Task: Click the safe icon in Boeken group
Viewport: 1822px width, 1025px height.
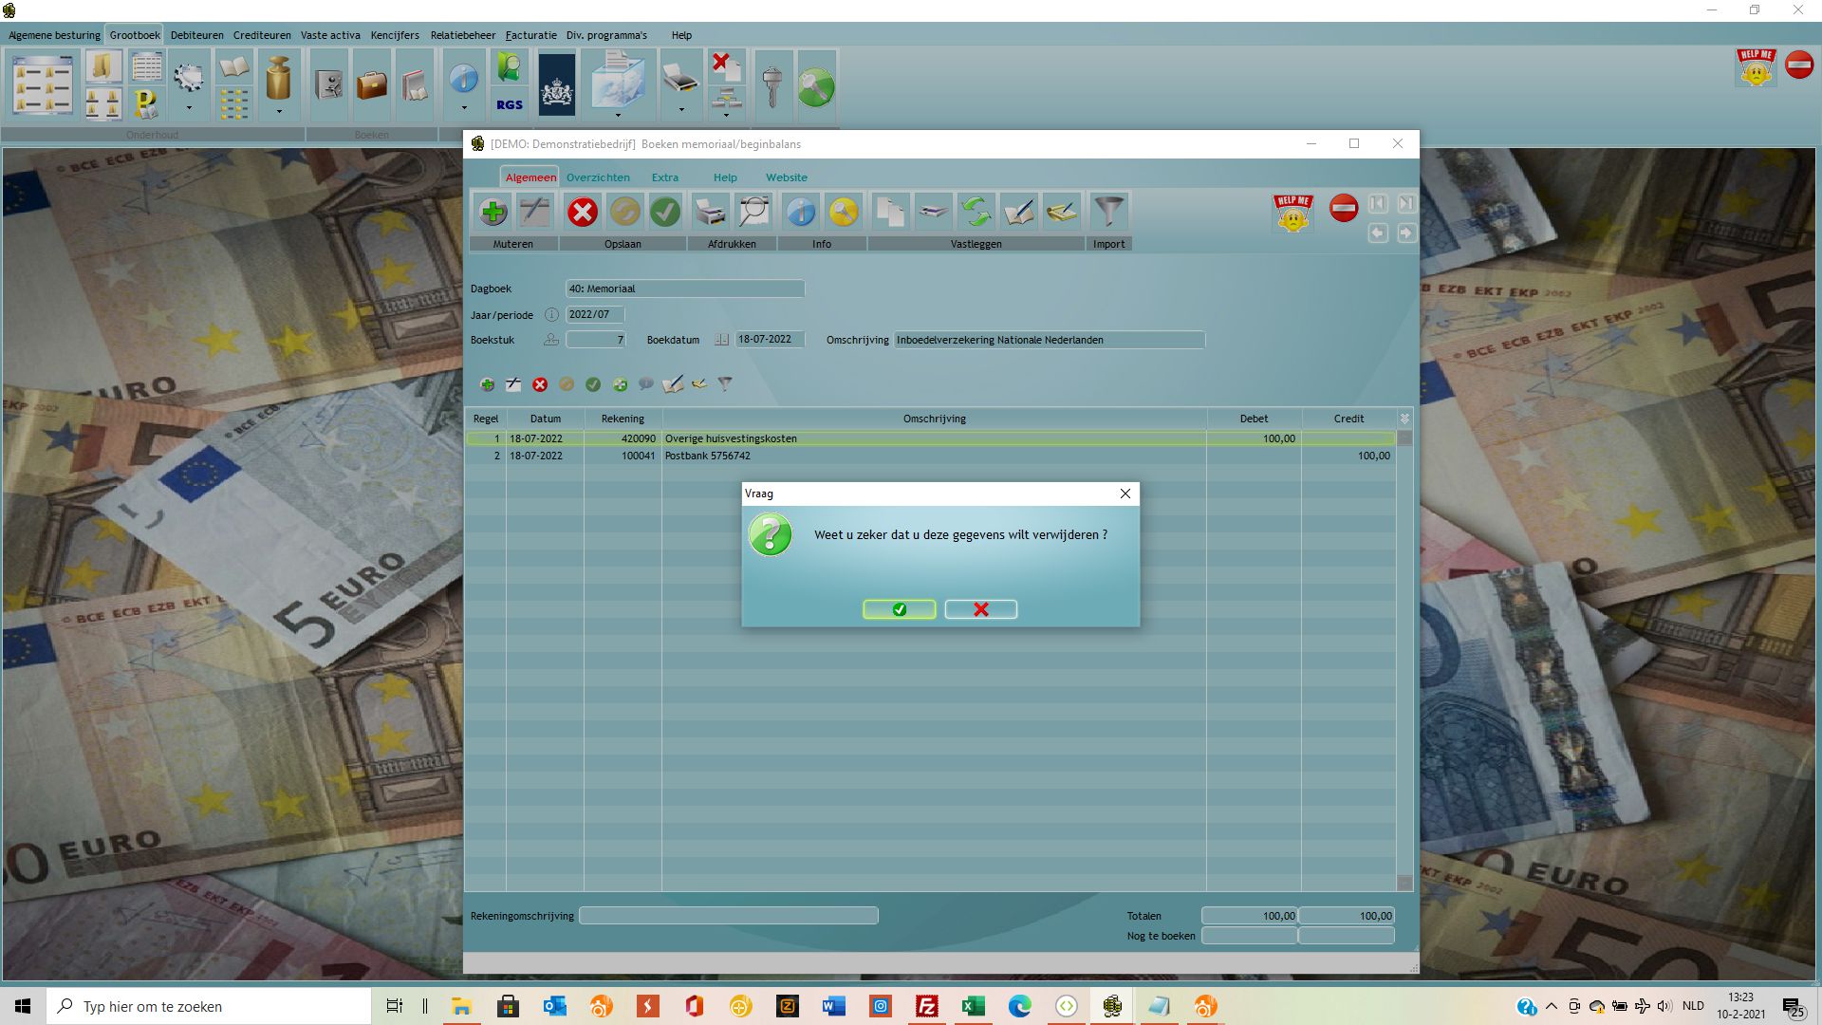Action: point(328,85)
